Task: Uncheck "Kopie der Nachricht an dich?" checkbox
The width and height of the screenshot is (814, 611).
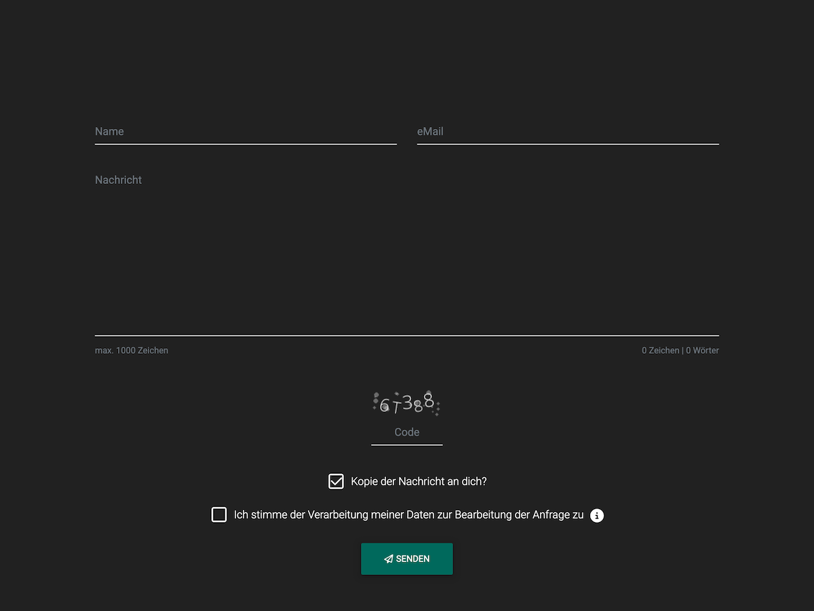Action: [x=336, y=481]
